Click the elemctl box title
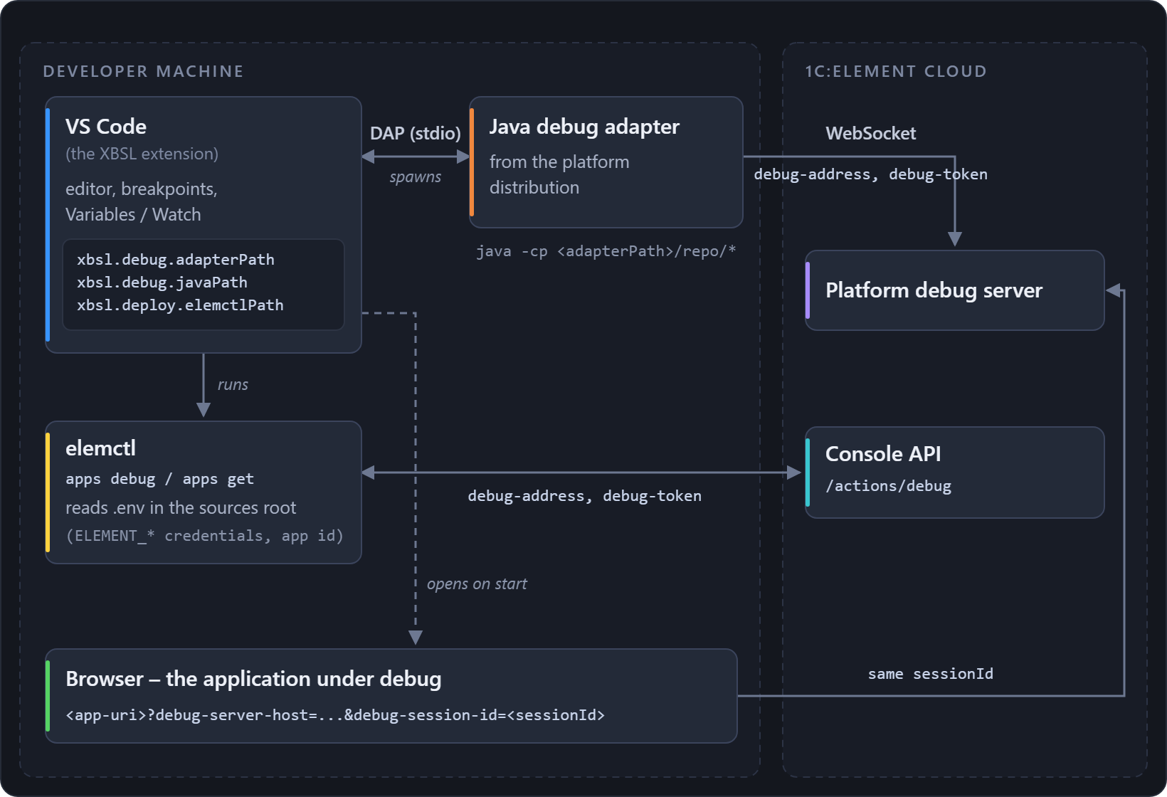1167x797 pixels. [x=100, y=448]
